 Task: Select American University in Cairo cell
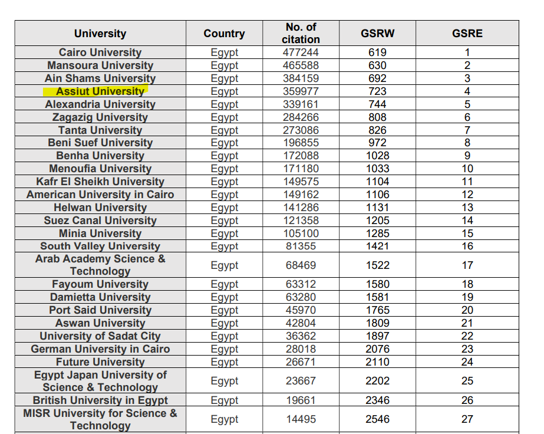pos(100,195)
